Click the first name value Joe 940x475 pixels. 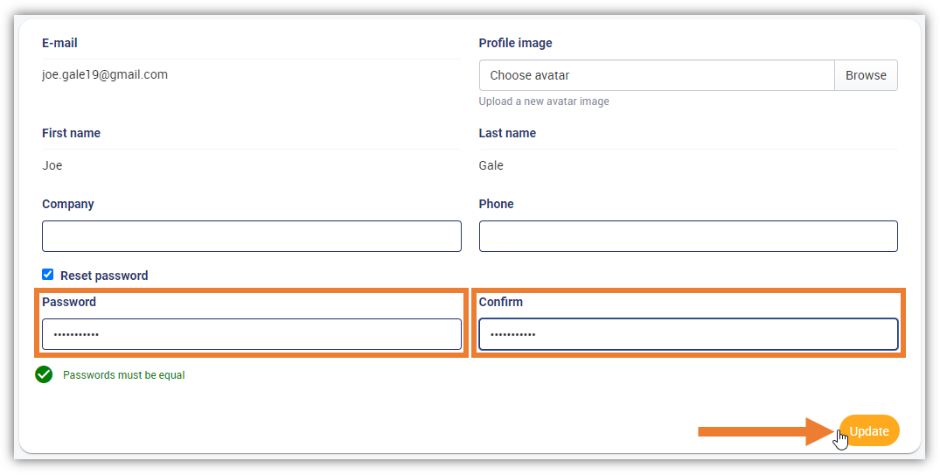52,165
